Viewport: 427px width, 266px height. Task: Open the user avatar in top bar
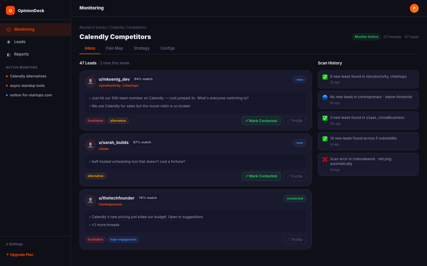414,8
